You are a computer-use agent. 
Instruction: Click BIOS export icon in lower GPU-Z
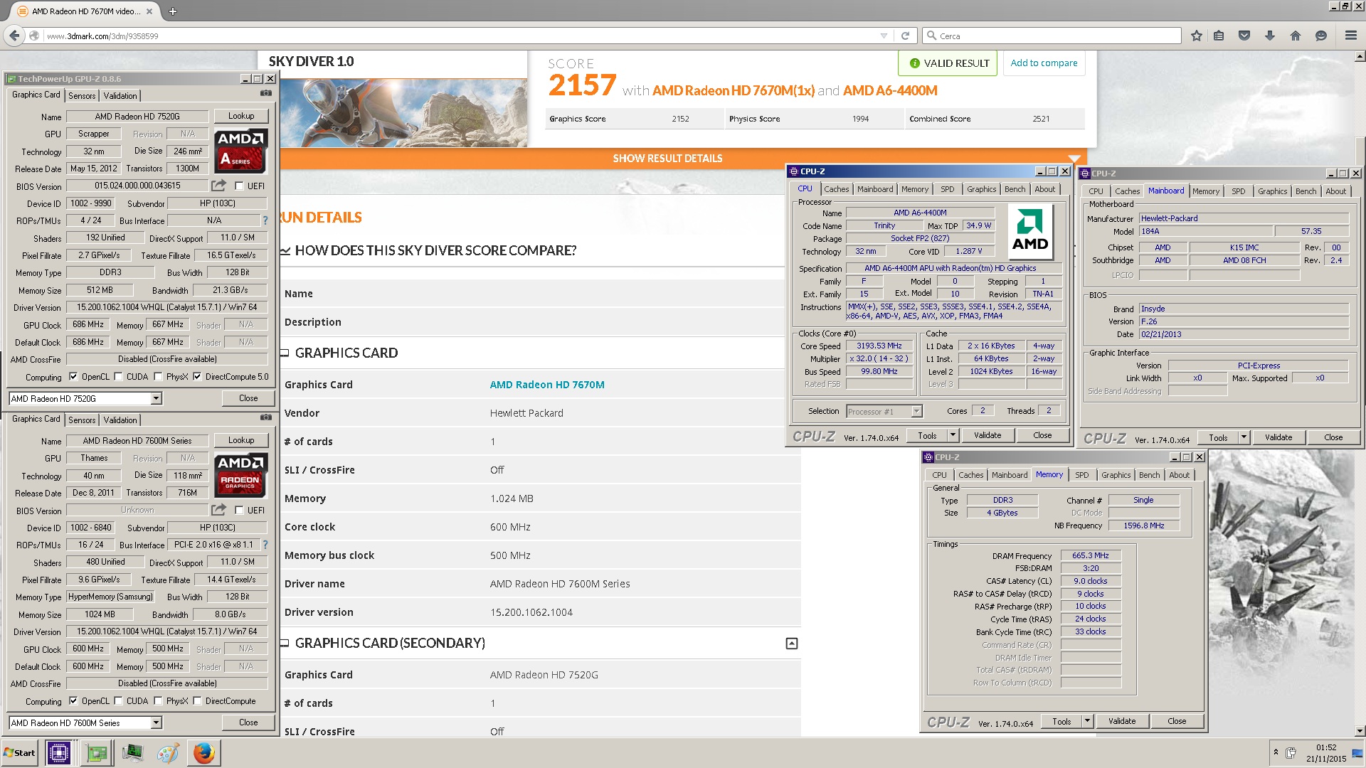pos(218,510)
